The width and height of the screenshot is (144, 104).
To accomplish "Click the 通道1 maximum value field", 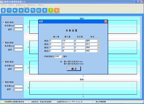I will coord(68,41).
